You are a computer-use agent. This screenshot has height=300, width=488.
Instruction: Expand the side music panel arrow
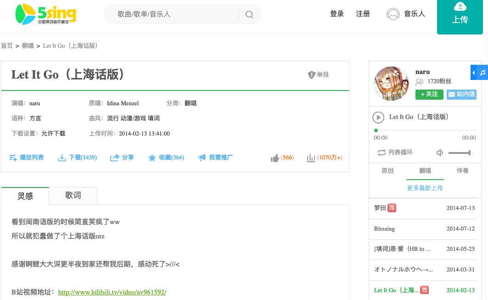click(x=474, y=73)
